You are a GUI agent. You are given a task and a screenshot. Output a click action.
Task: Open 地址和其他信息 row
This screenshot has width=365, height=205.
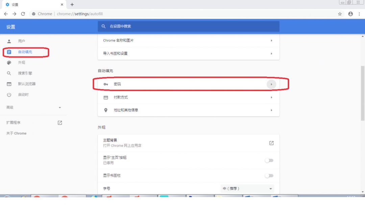pyautogui.click(x=189, y=110)
